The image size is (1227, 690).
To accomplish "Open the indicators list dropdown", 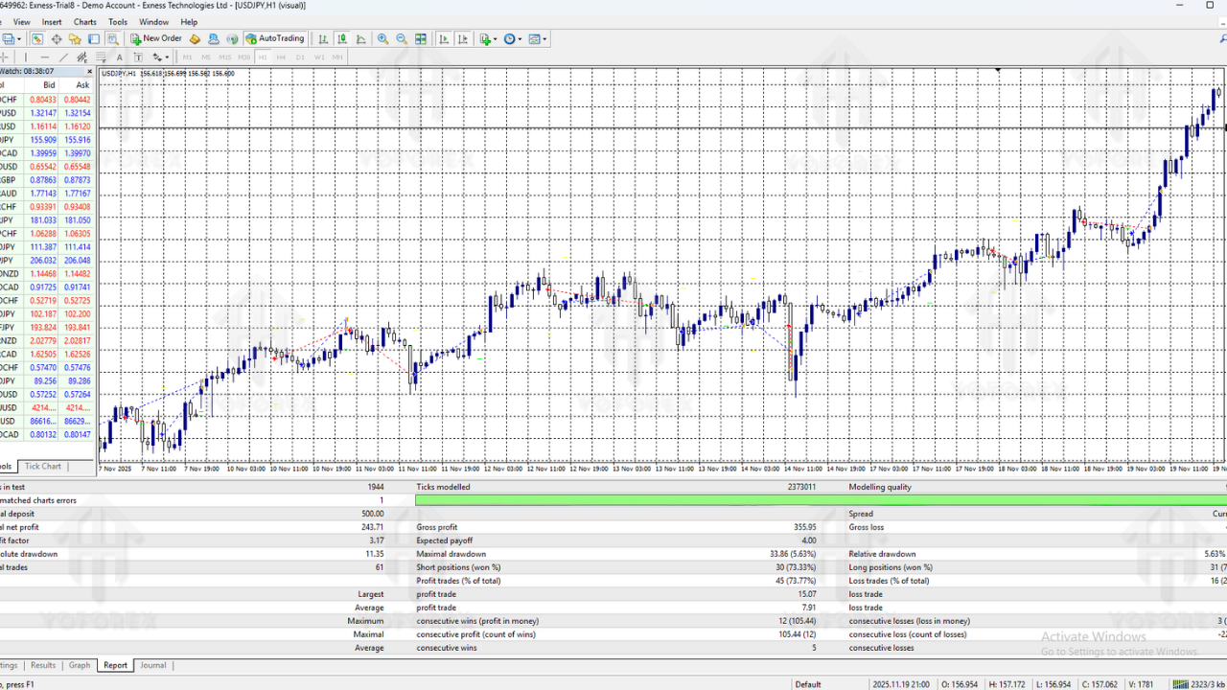I will tap(488, 39).
